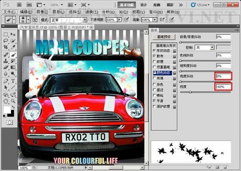Uncheck the 颜色动态 checkbox
Image resolution: width=241 pixels, height=171 pixels.
154,72
